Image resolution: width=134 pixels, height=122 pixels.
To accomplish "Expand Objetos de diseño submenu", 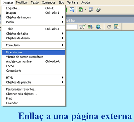I will [33, 38].
